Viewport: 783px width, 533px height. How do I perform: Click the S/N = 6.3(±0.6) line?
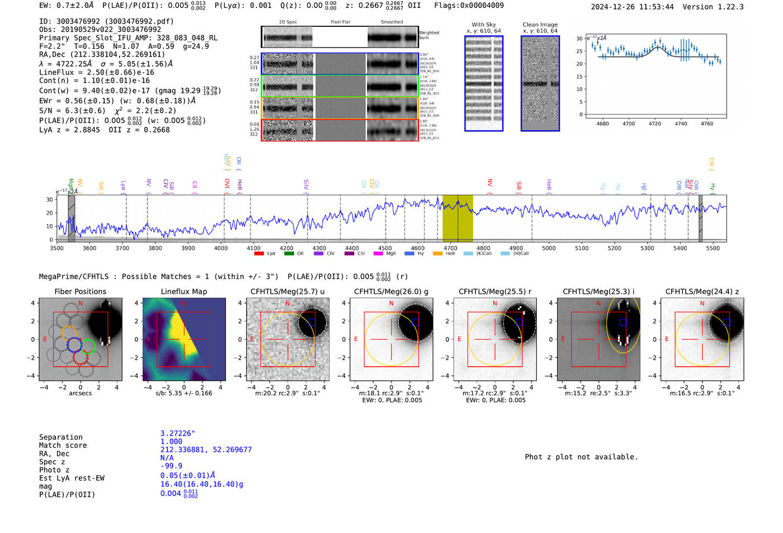72,111
